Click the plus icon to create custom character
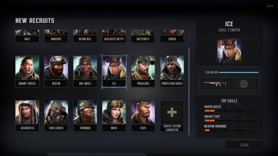This screenshot has height=156, width=278. point(172,112)
